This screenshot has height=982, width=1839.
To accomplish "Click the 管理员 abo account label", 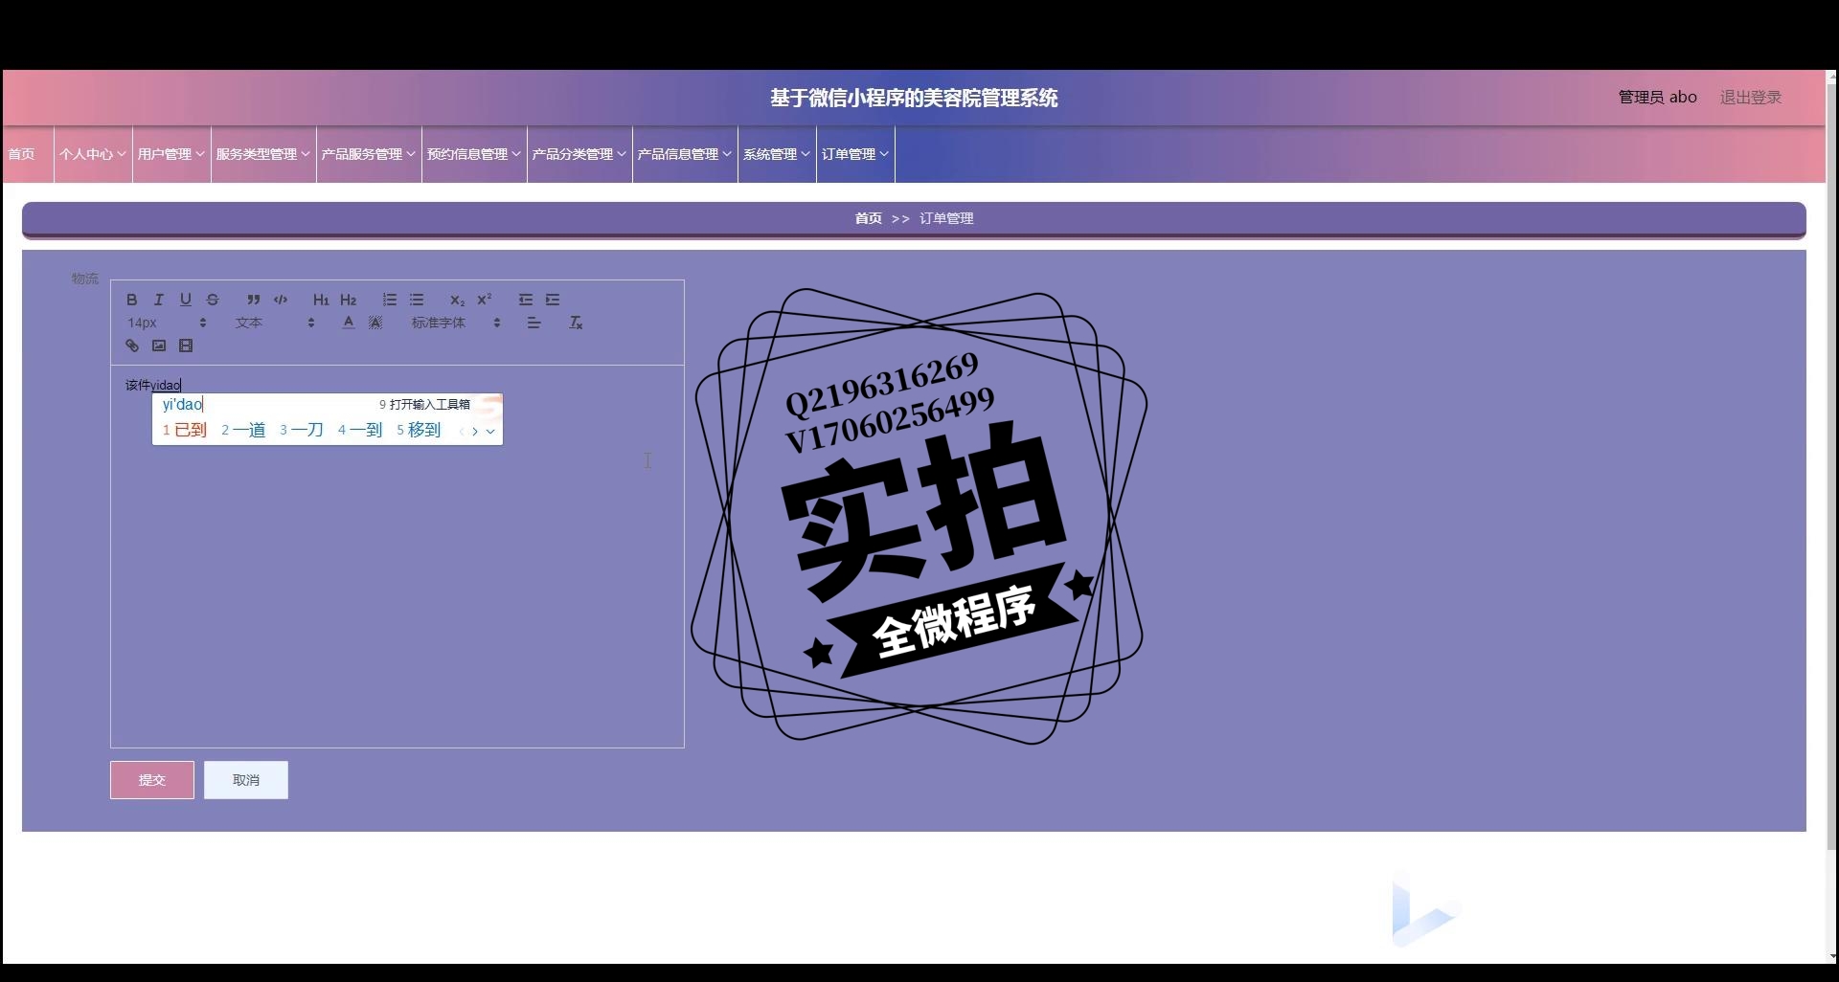I will 1657,98.
